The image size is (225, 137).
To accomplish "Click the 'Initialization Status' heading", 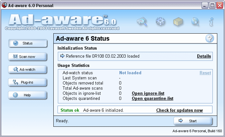I will click(x=77, y=48).
